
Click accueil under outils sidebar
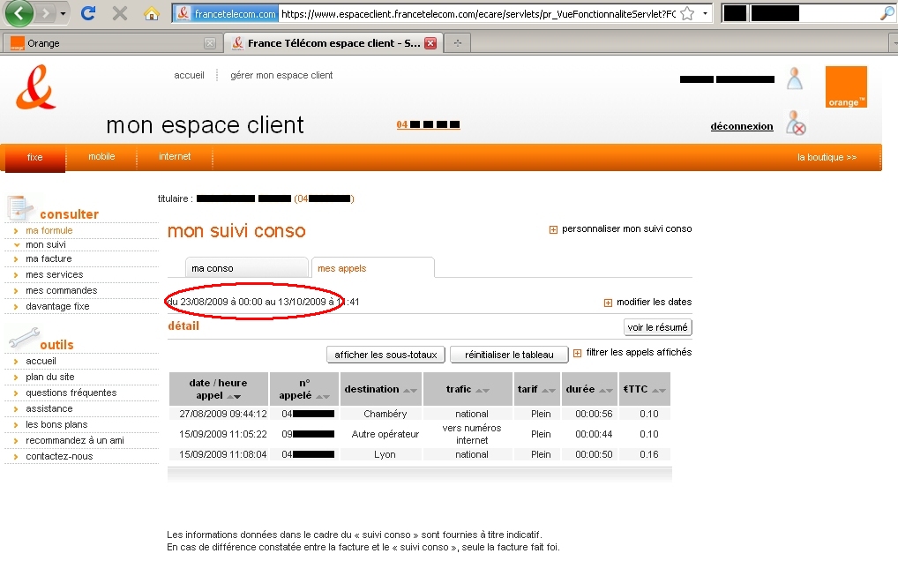click(x=41, y=362)
